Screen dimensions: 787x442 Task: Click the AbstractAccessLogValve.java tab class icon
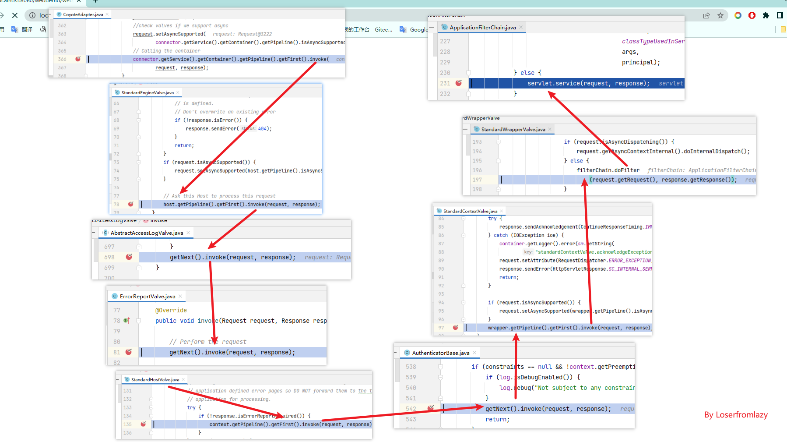[x=105, y=233]
